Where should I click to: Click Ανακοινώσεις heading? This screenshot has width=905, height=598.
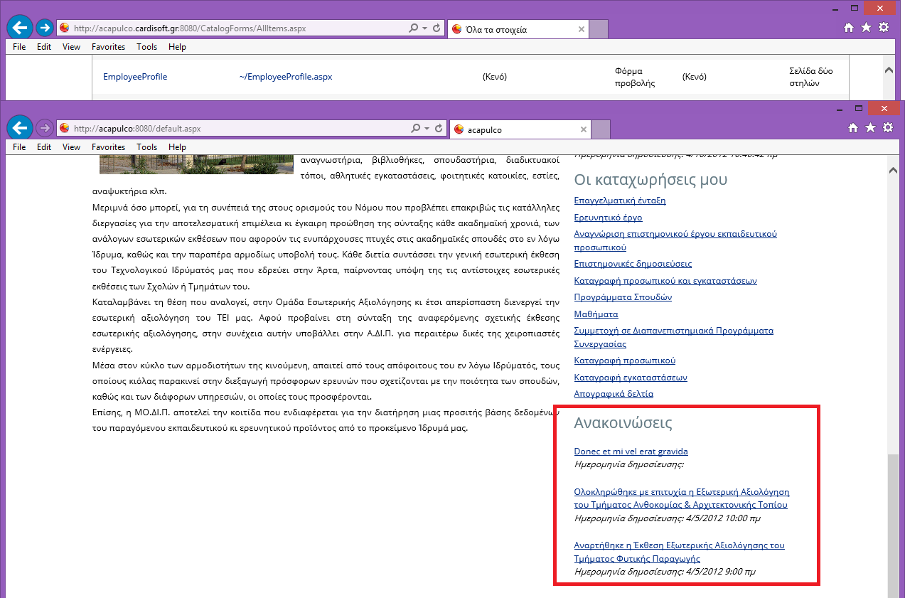point(623,423)
